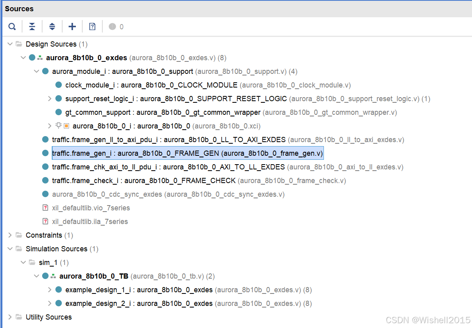472x328 pixels.
Task: Click blue dot icon for aurora_module_i
Action: 45,71
